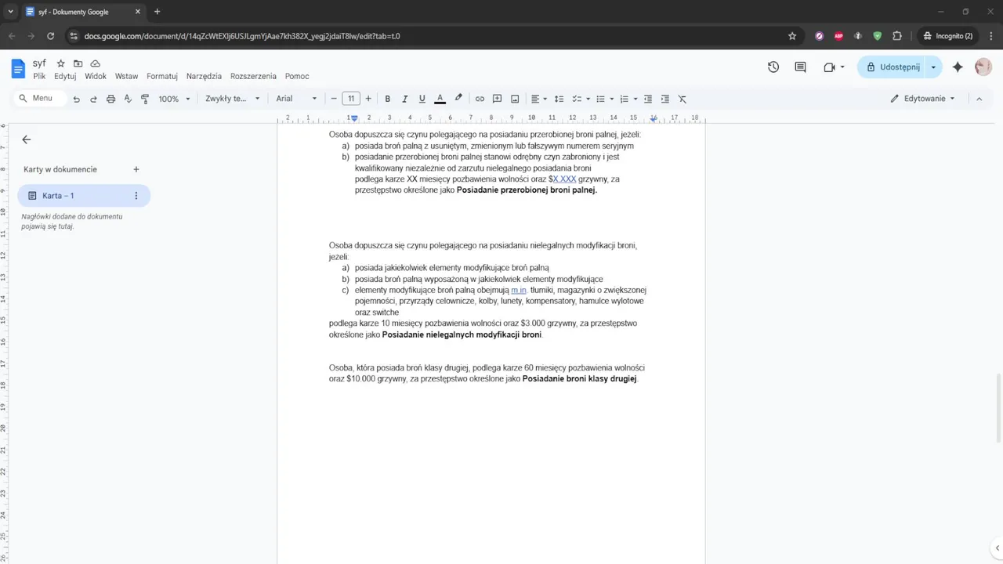
Task: Open the Google account avatar
Action: (x=983, y=67)
